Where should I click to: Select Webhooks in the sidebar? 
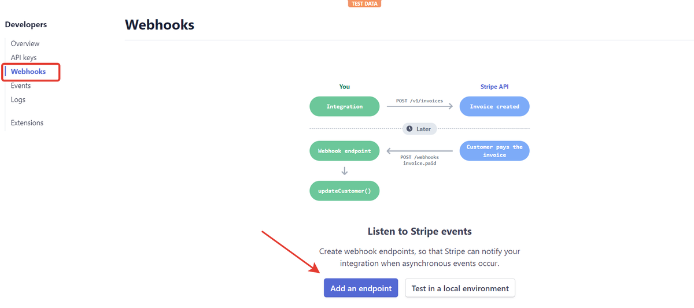(28, 72)
